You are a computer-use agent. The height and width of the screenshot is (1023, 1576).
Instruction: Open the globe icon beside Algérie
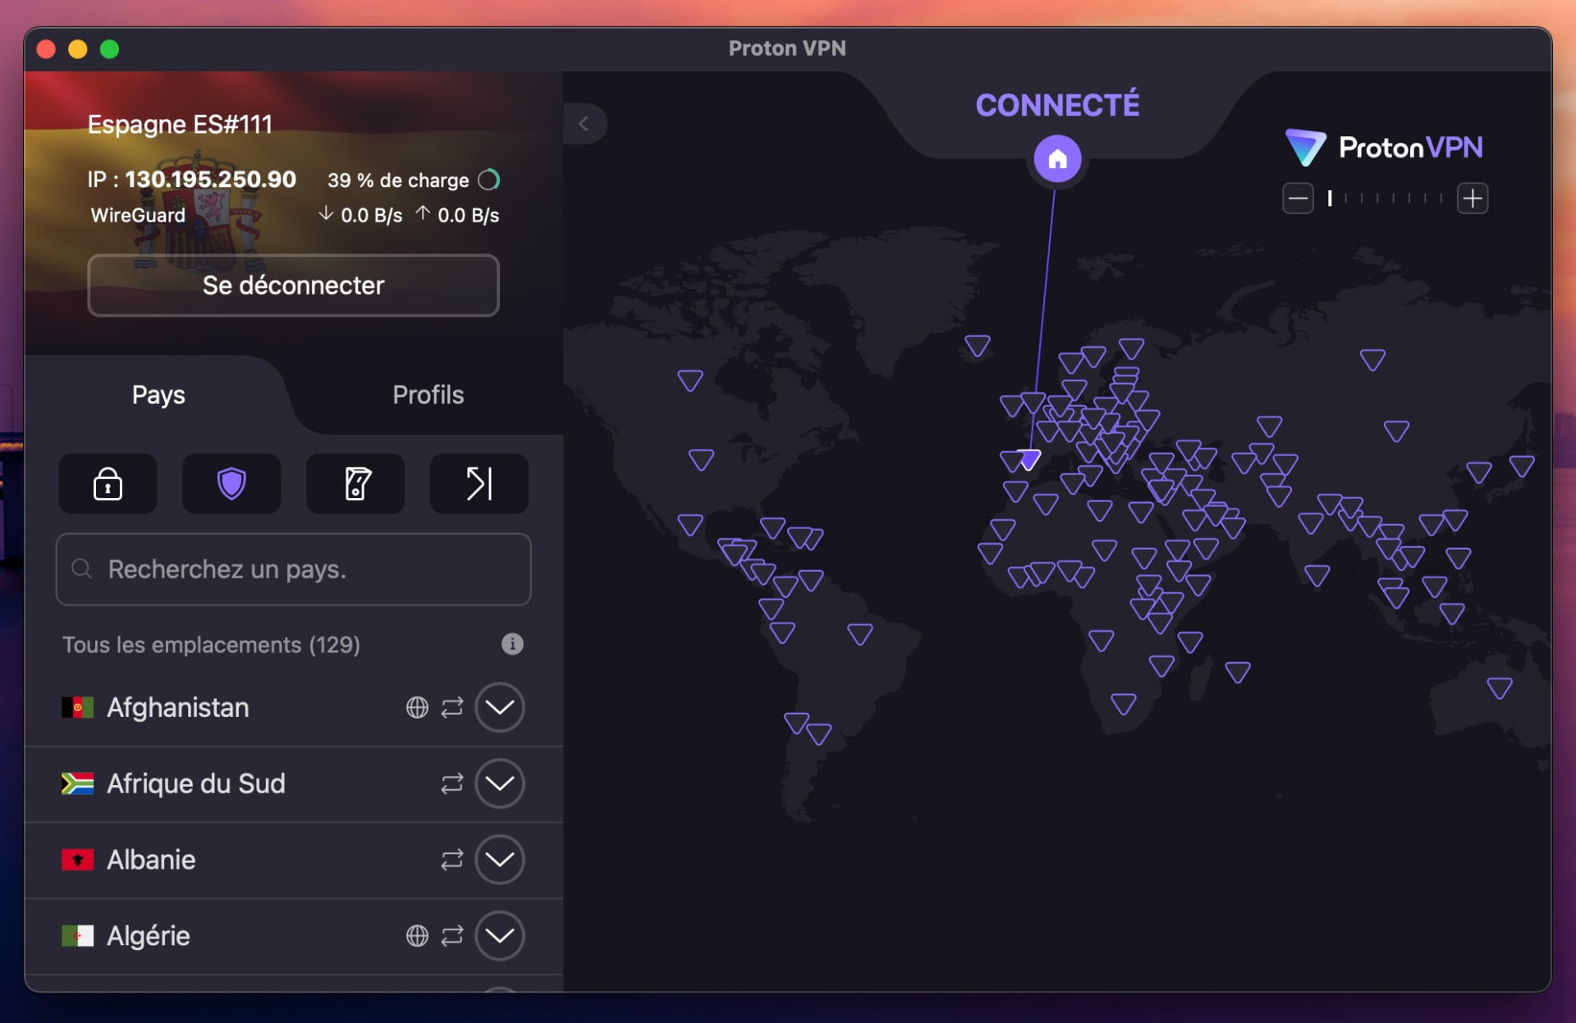418,935
